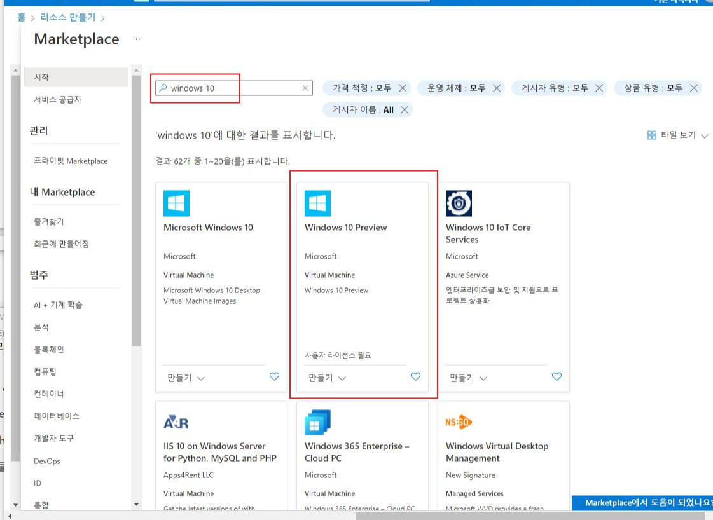The image size is (713, 520).
Task: Click the Marketplace feedback banner
Action: tap(642, 503)
